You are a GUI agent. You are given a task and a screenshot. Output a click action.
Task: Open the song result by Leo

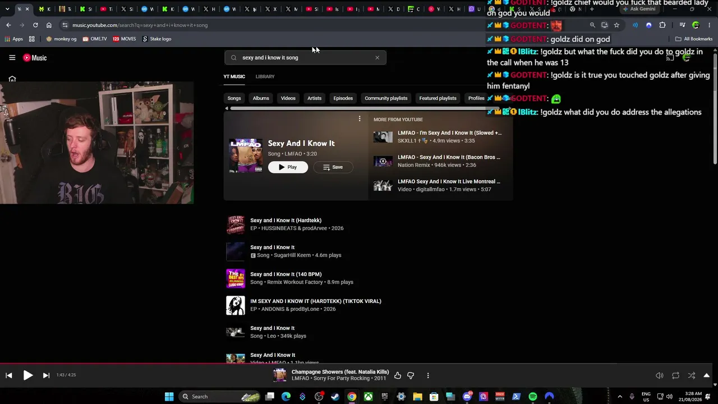pos(272,328)
